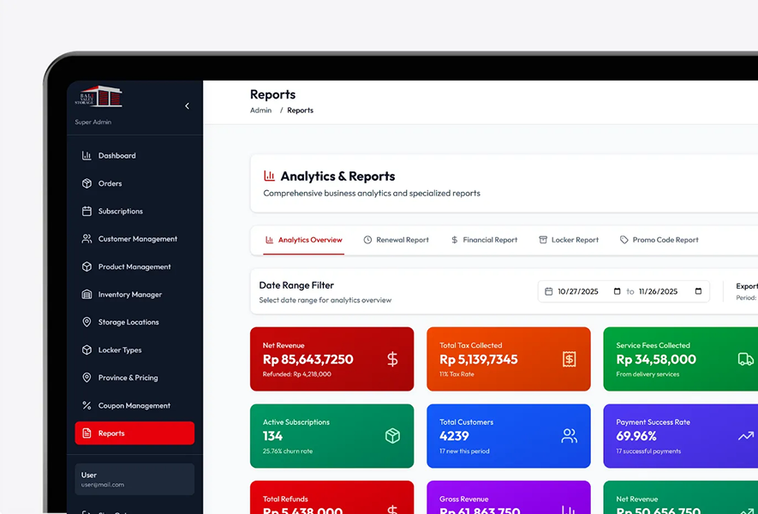Open Subscriptions menu item
The image size is (758, 514).
tap(134, 212)
